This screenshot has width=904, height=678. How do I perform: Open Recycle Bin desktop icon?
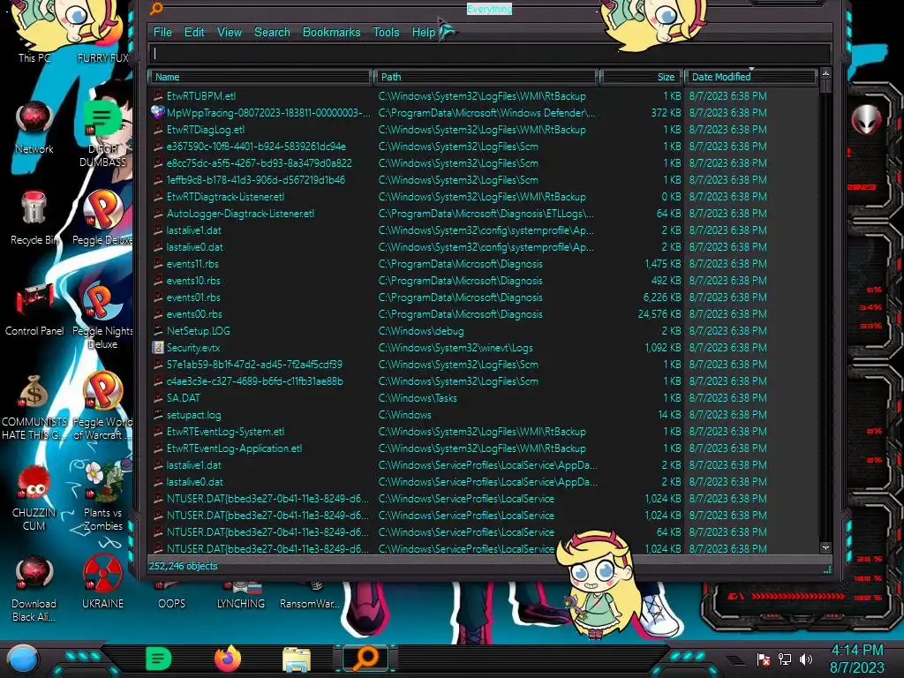(34, 218)
